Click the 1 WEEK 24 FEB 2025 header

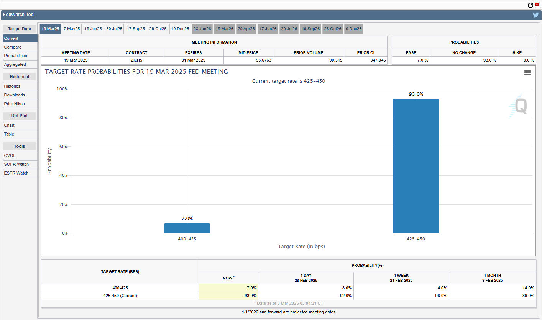pos(401,278)
